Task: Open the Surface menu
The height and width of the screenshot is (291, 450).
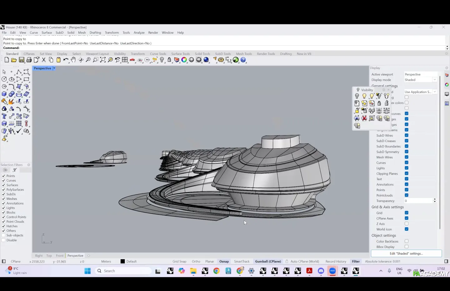Action: (47, 32)
